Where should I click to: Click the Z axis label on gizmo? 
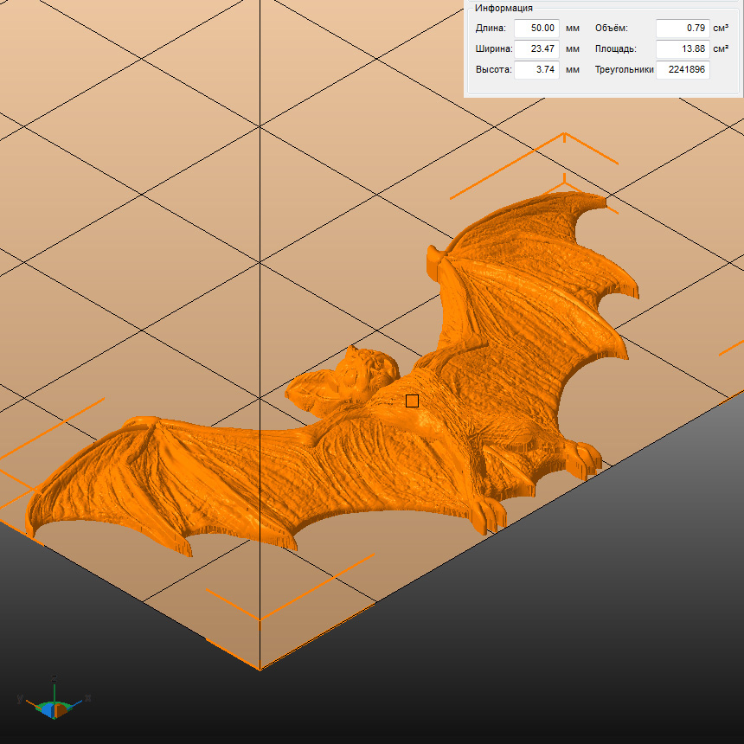coord(54,677)
